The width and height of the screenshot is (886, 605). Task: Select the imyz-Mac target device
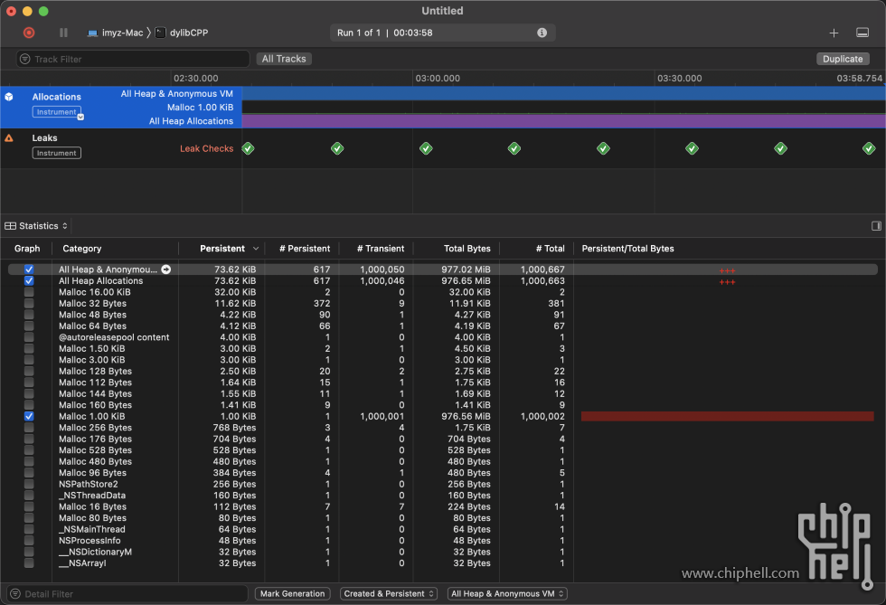click(x=116, y=33)
